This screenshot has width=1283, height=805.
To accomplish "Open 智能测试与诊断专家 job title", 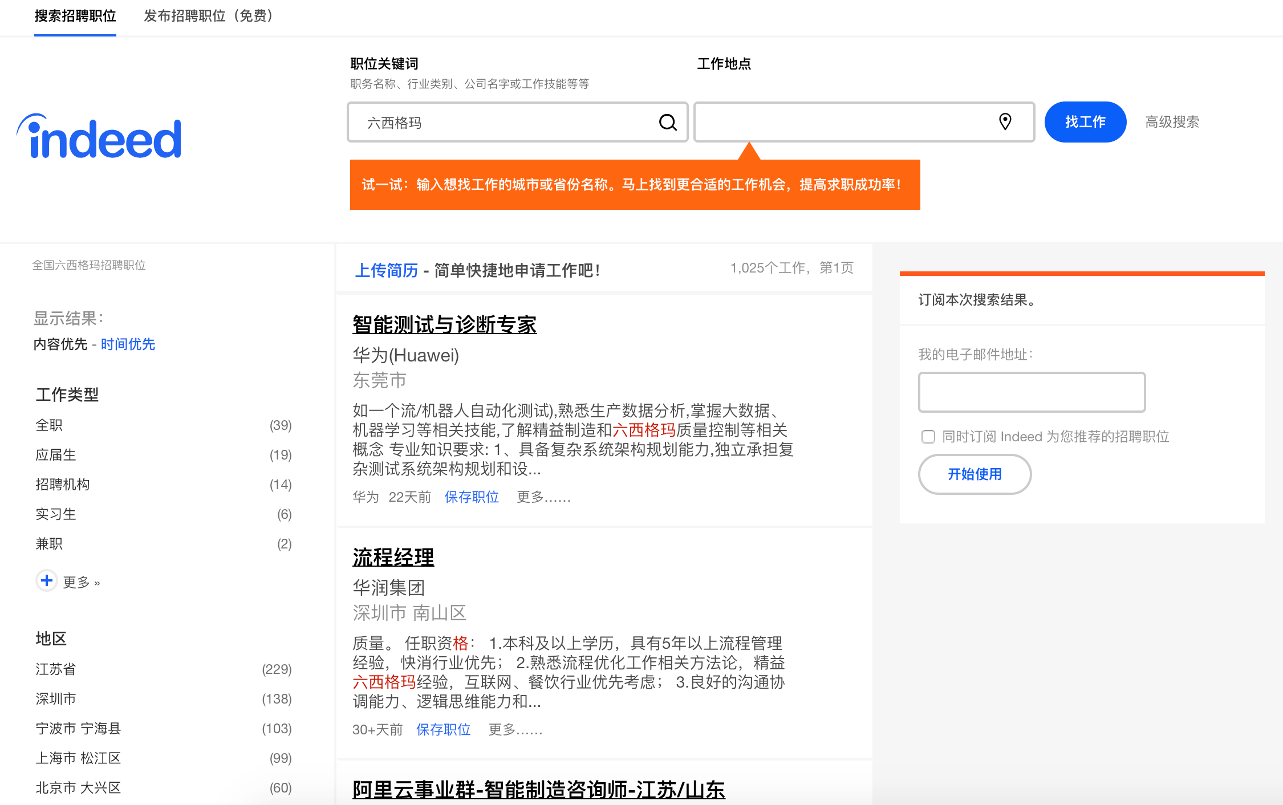I will 444,324.
